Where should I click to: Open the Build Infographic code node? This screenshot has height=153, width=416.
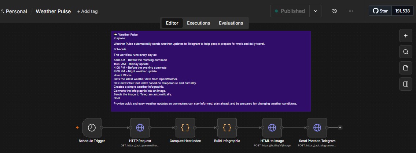(x=227, y=128)
